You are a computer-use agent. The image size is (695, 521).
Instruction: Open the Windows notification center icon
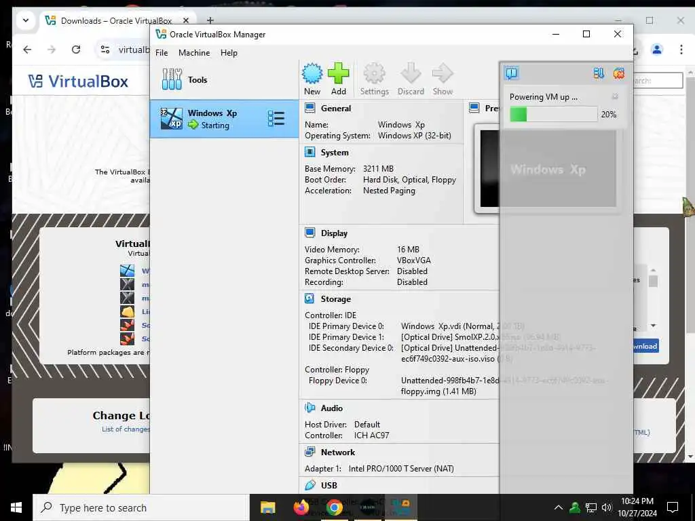[673, 507]
